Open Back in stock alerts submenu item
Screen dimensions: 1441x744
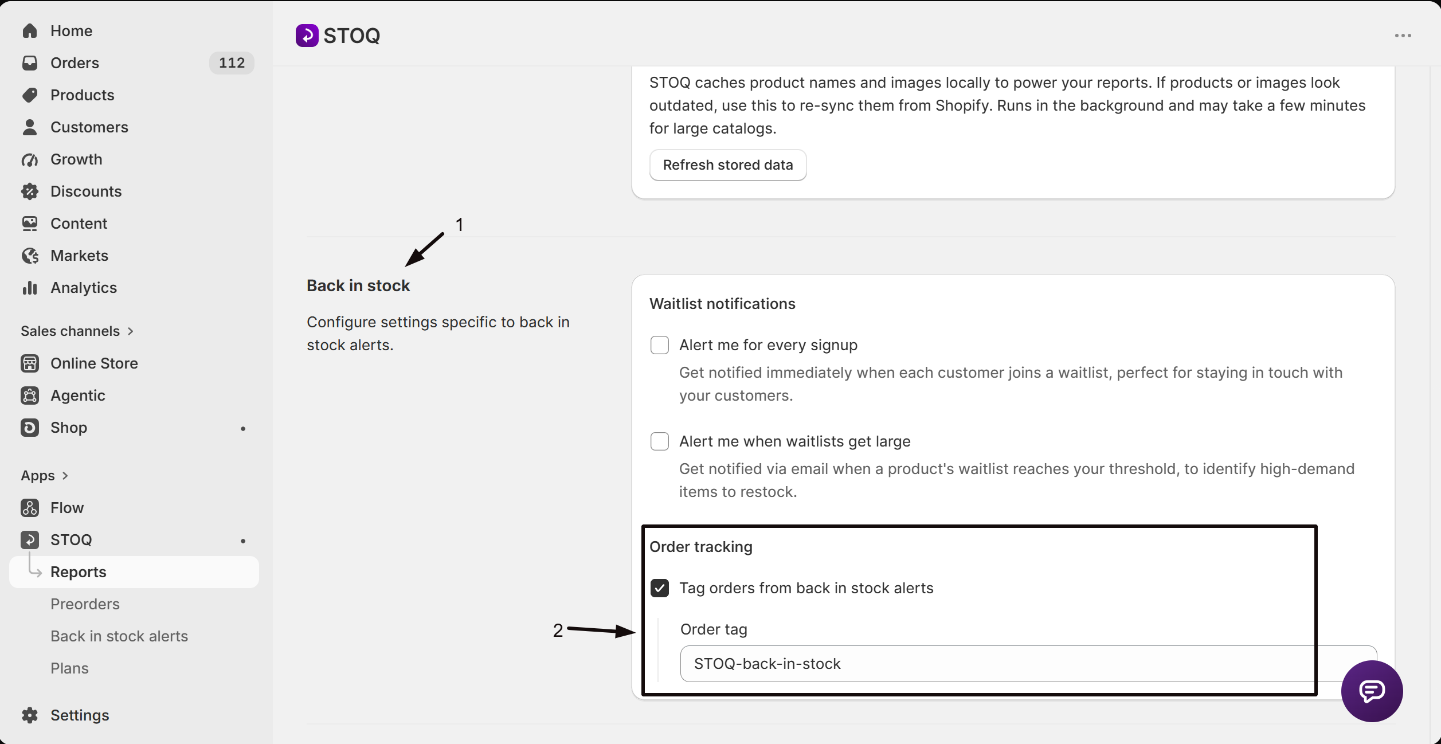(x=119, y=636)
